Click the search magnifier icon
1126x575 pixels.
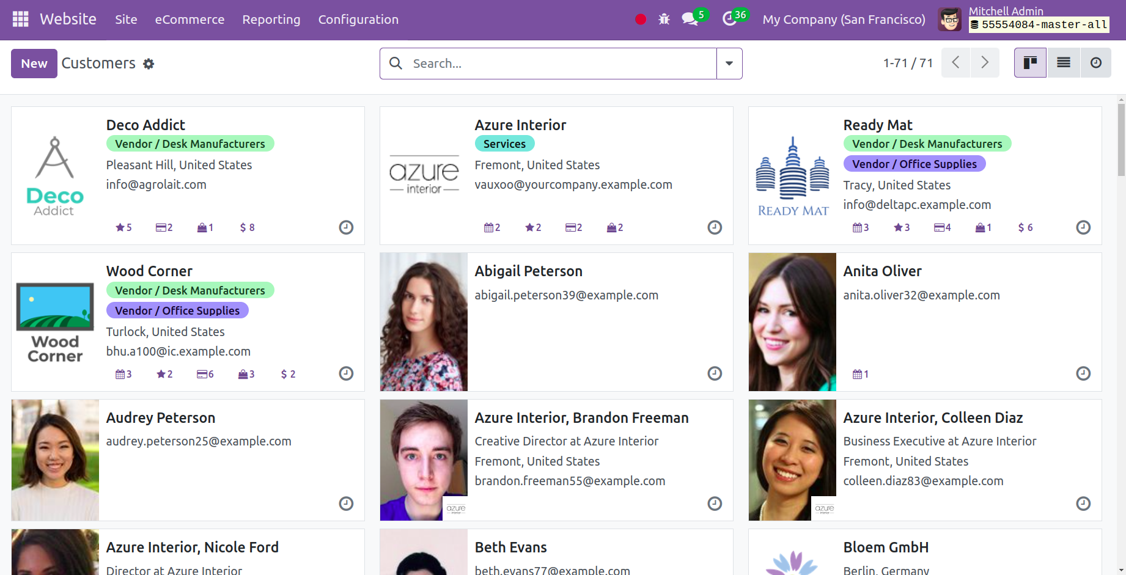[x=396, y=63]
